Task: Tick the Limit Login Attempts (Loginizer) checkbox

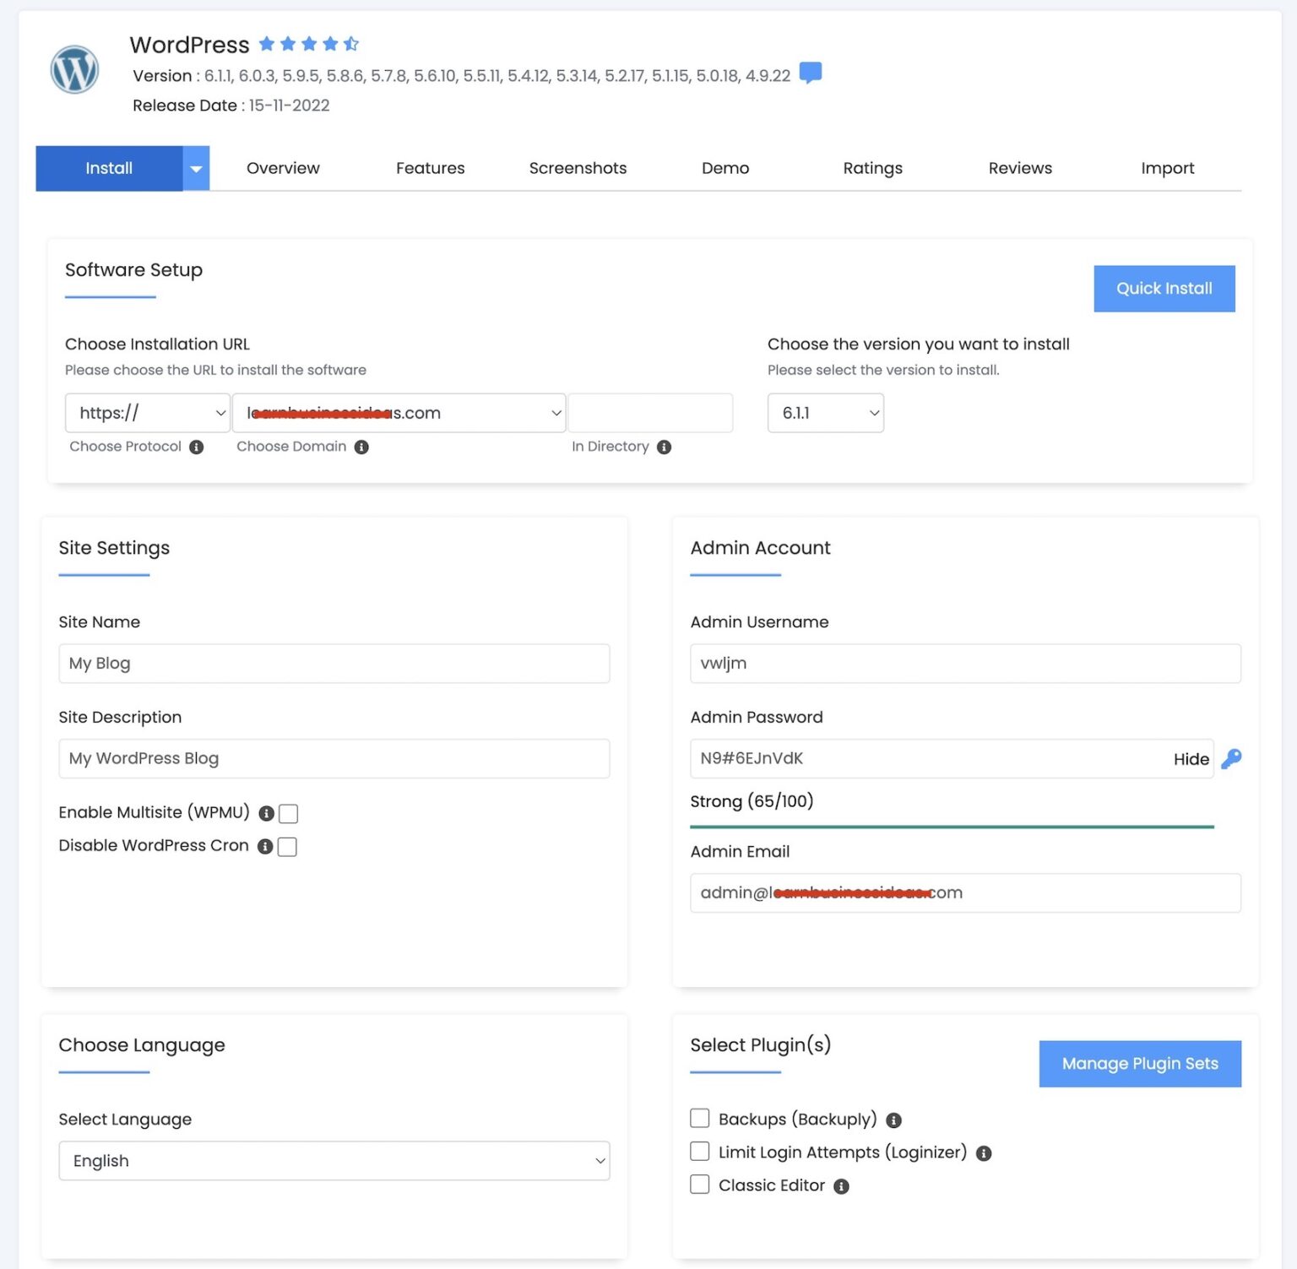Action: coord(700,1152)
